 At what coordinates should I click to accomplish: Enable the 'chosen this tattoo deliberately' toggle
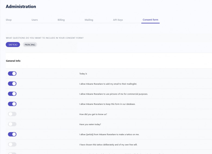(12, 144)
